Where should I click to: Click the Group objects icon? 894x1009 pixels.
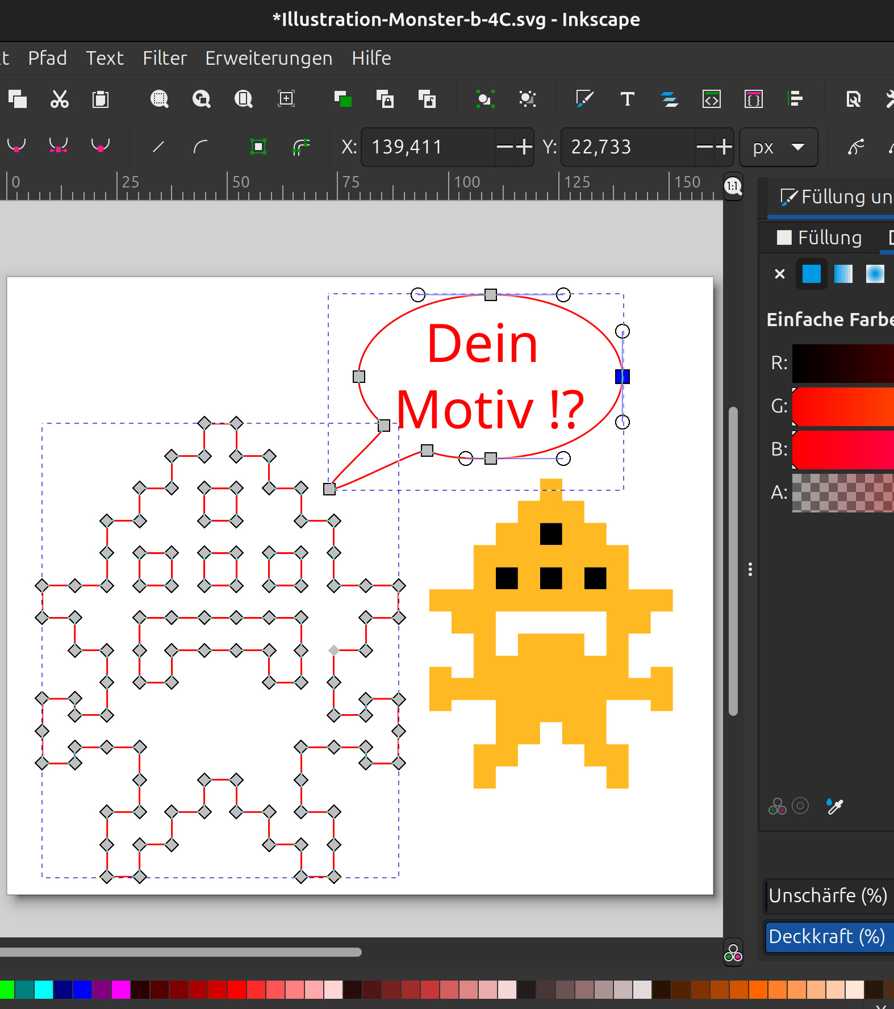(484, 99)
